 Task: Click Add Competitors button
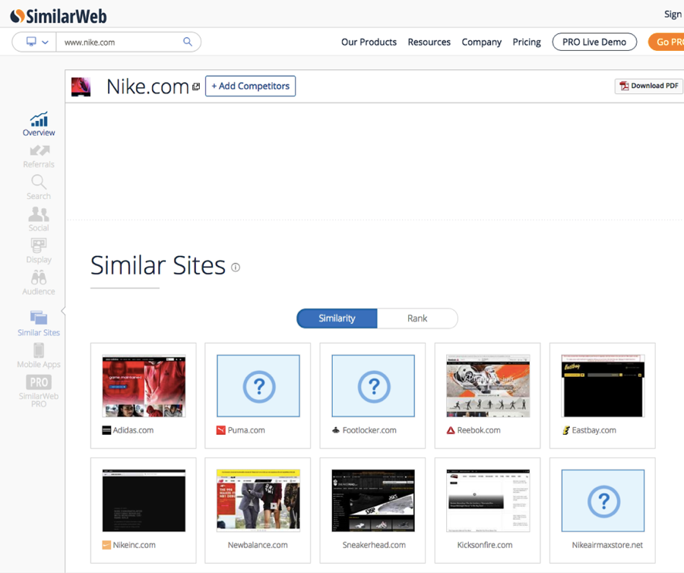pyautogui.click(x=250, y=86)
